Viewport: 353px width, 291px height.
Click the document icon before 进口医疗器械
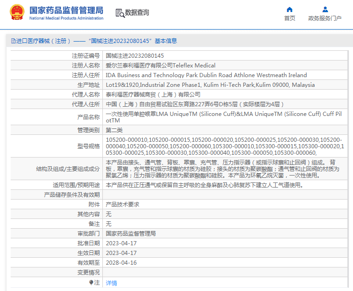[x=13, y=41]
